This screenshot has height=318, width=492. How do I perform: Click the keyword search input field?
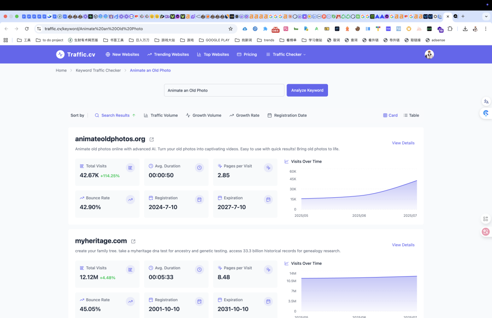[x=224, y=90]
